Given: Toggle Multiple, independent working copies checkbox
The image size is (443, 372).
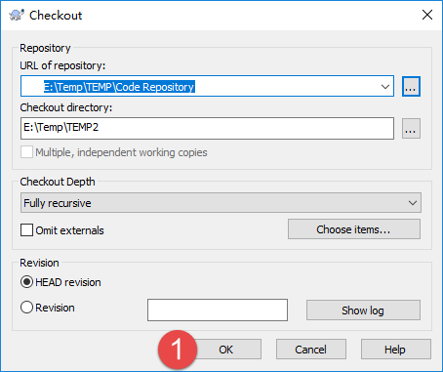Looking at the screenshot, I should click(26, 152).
